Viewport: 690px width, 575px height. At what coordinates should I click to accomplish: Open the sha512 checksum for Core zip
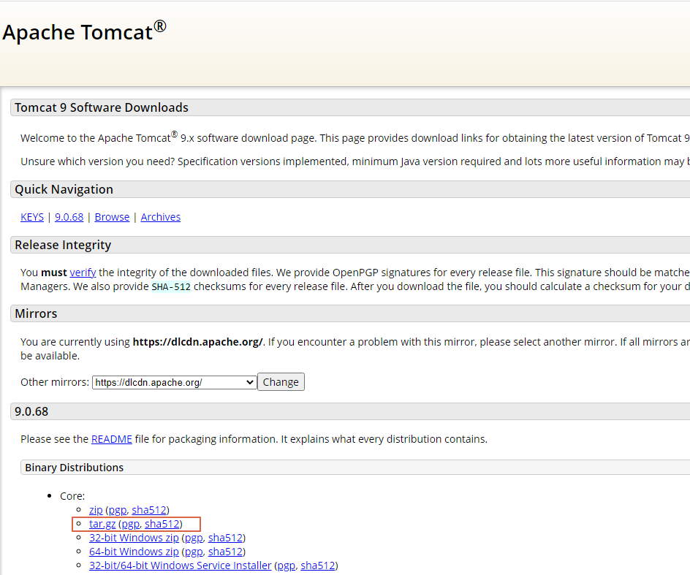tap(149, 510)
